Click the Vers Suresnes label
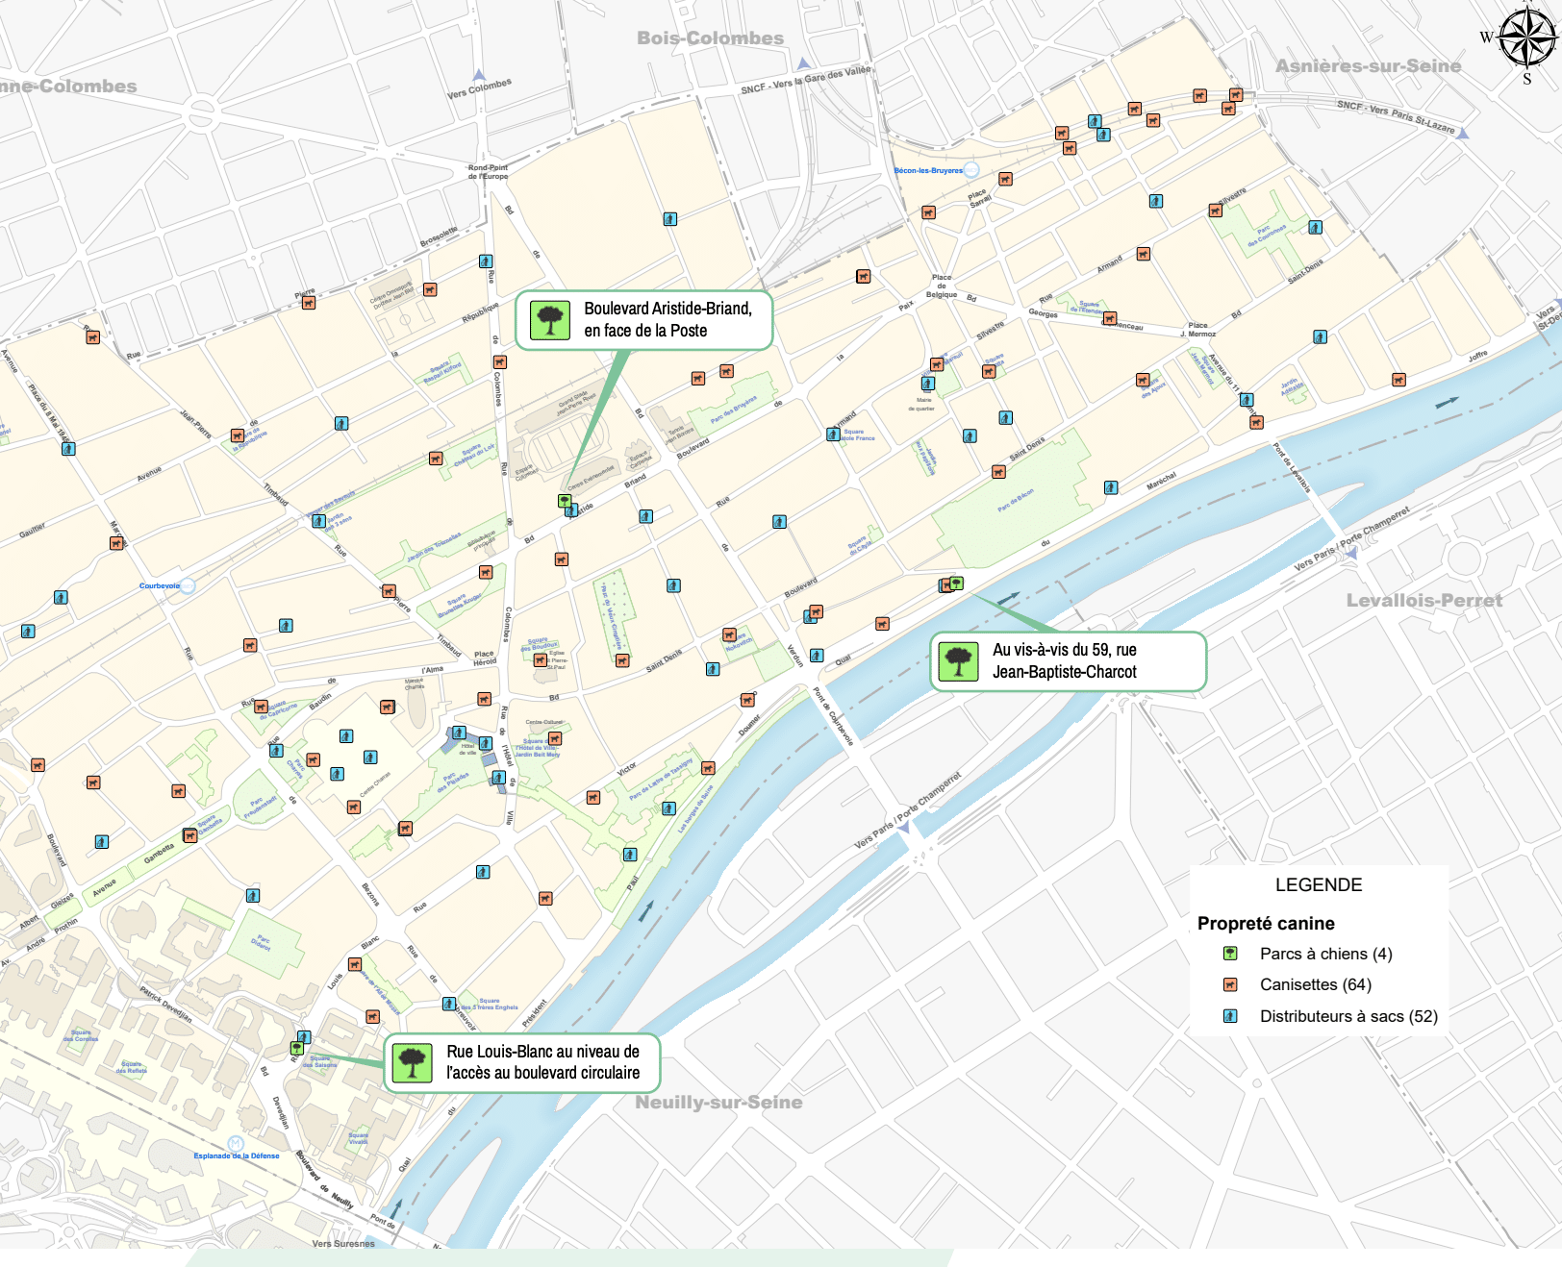 (x=343, y=1244)
